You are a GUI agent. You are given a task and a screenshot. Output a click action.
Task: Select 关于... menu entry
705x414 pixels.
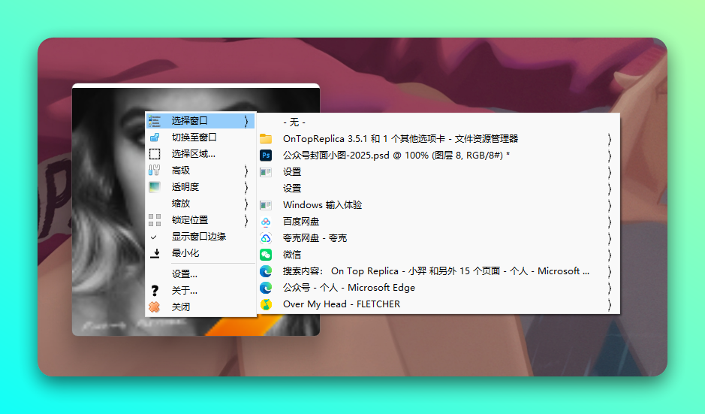click(200, 291)
